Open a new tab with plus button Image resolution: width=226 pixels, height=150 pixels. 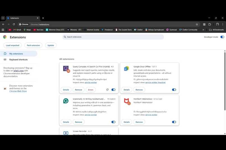43,18
